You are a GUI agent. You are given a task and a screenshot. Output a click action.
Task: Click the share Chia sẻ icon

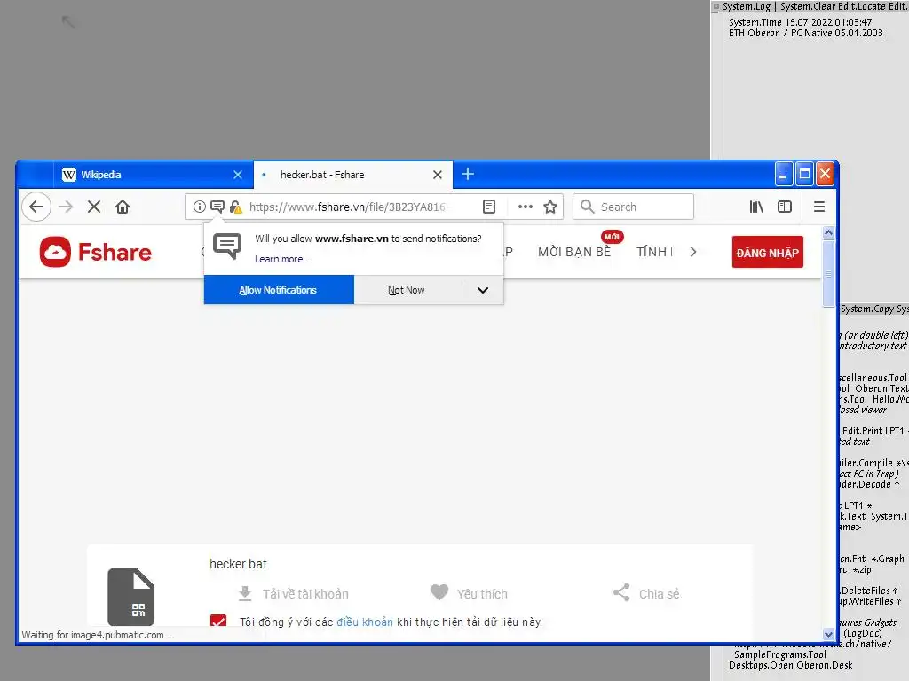point(621,592)
